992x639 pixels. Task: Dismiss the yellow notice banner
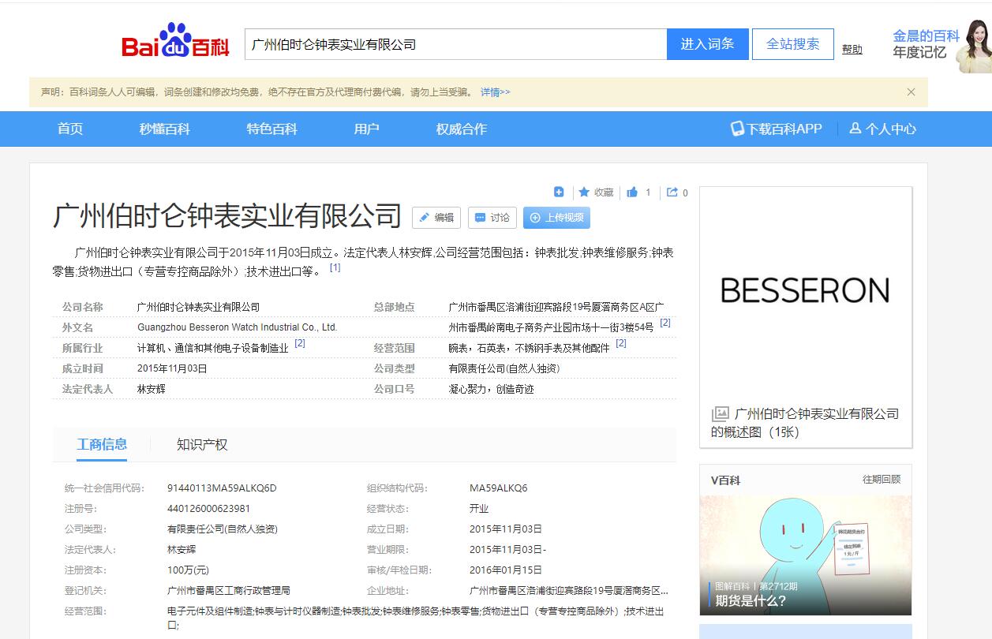(x=911, y=92)
